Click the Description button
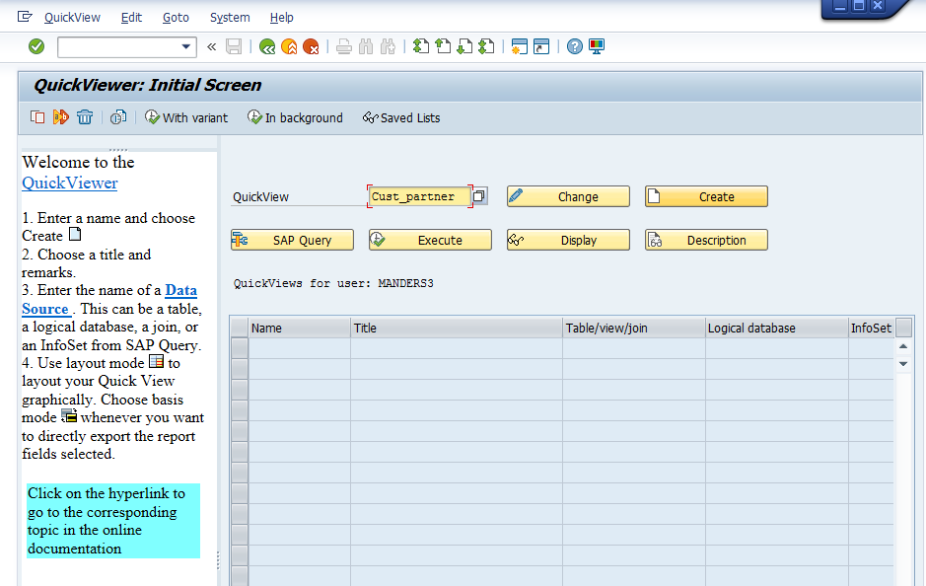 click(706, 240)
